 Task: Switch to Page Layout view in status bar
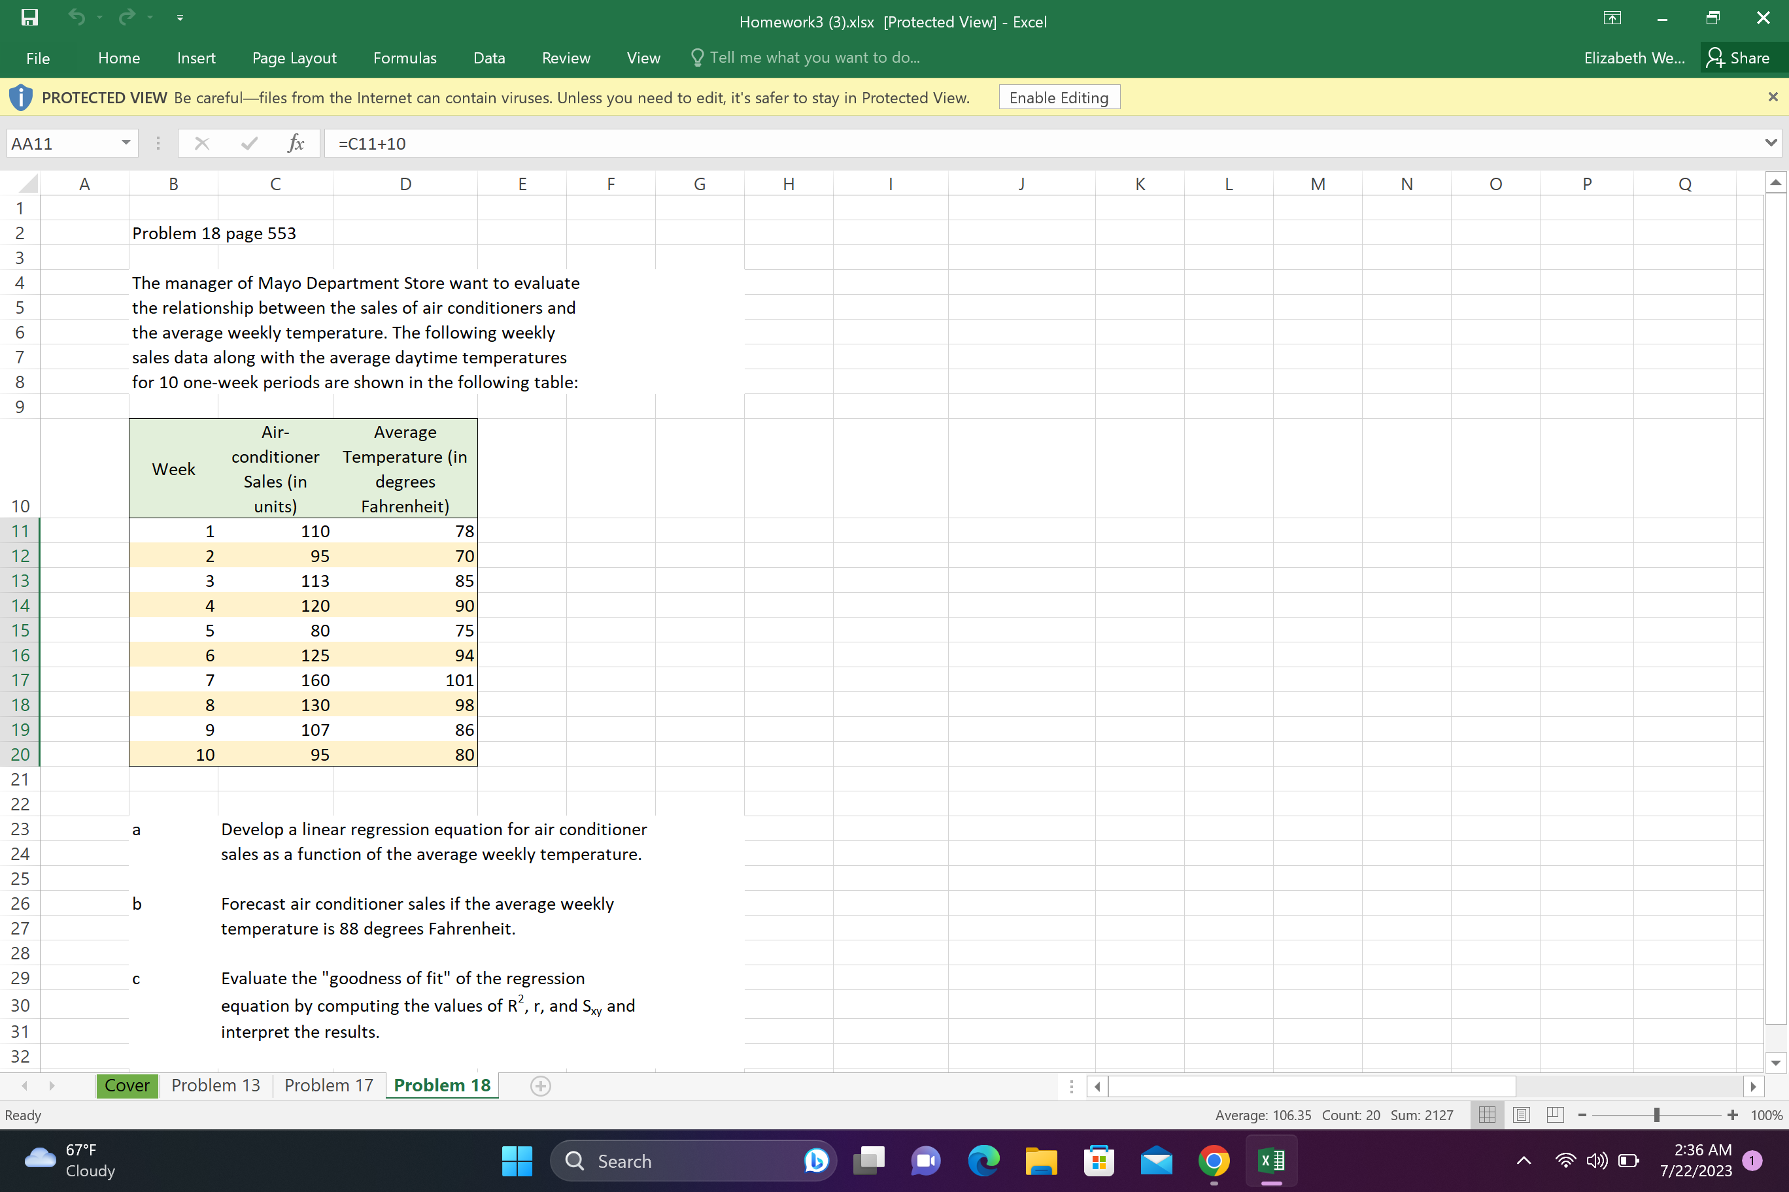click(x=1522, y=1114)
